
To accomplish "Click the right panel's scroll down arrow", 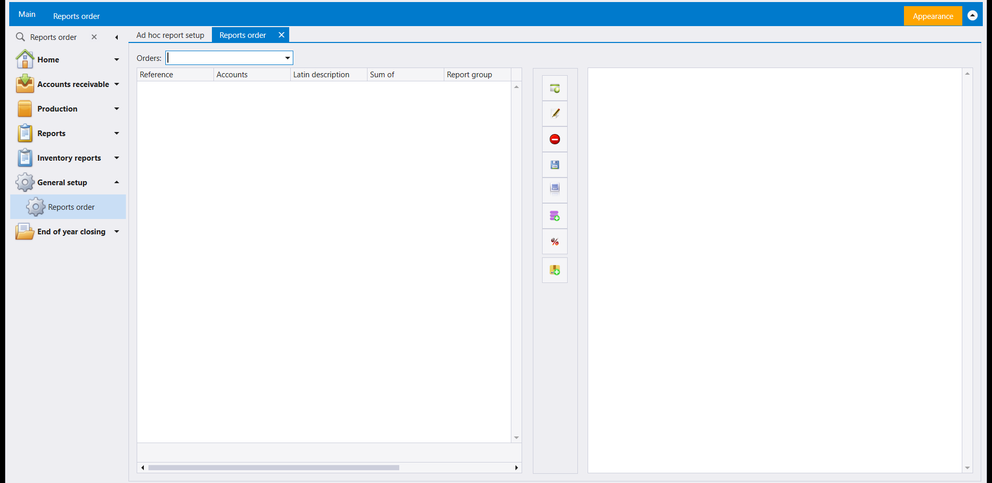I will pyautogui.click(x=967, y=468).
